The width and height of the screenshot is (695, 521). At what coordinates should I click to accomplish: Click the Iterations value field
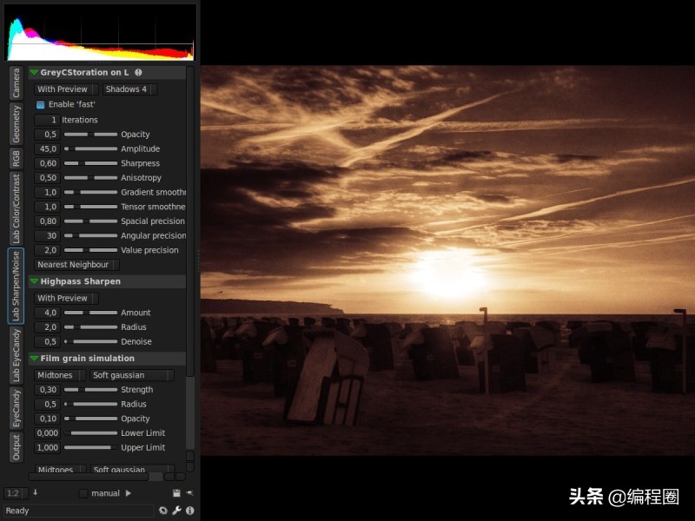(x=47, y=120)
